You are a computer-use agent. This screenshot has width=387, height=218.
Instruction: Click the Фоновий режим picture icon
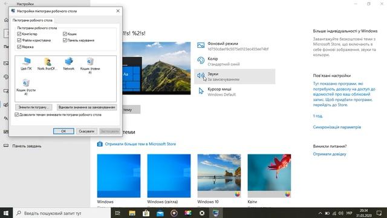coord(201,45)
